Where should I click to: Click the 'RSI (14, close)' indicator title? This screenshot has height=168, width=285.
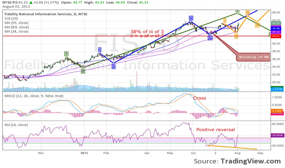(16, 125)
